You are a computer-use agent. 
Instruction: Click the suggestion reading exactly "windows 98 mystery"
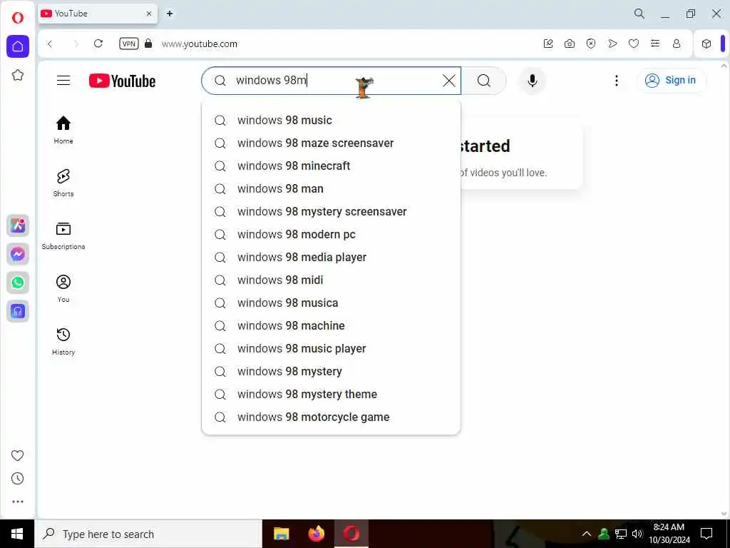[x=331, y=371]
